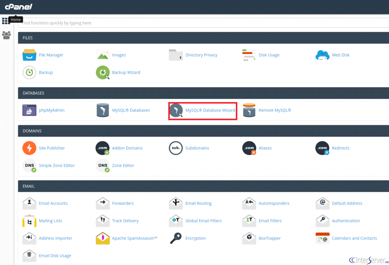Click the Track Delivery link
Screen dimensions: 389x265
125,221
